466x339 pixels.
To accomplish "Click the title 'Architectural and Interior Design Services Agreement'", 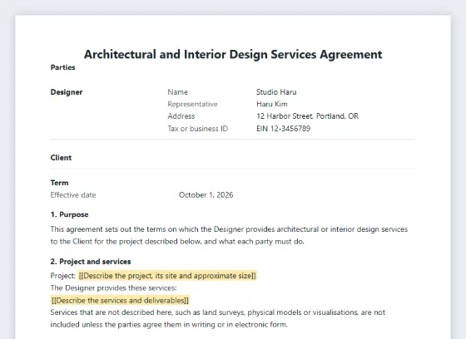I will coord(233,54).
